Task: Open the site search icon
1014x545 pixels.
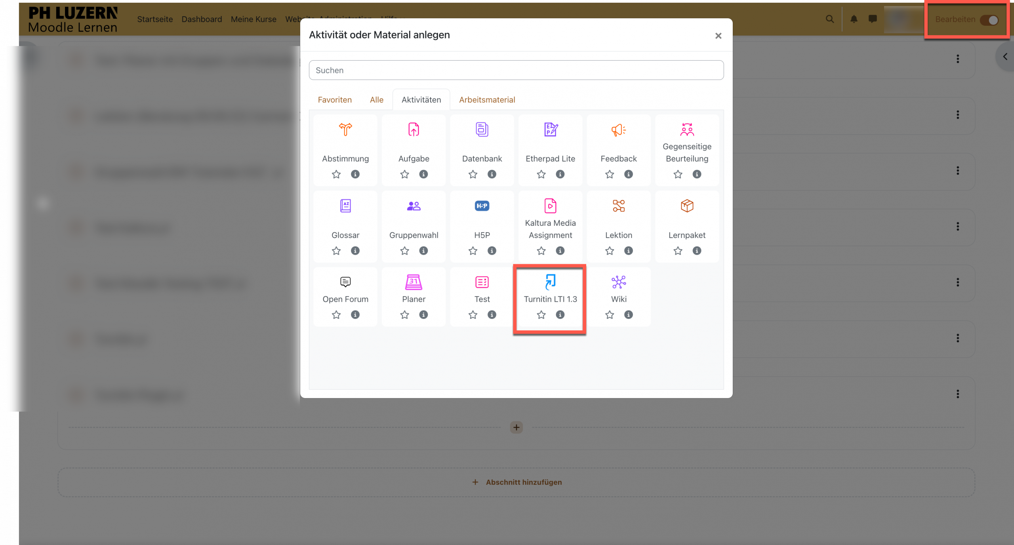Action: 830,19
